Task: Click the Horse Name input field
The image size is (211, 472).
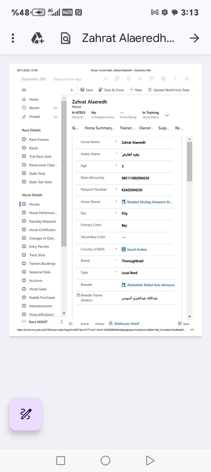Action: 147,142
